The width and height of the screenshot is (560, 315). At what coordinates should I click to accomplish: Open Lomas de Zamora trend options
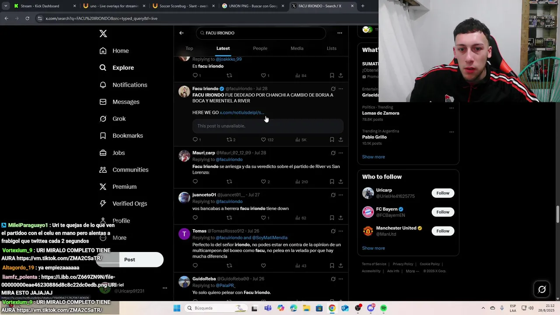point(451,108)
